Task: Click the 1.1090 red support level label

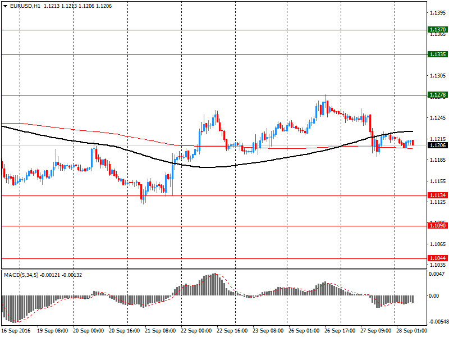Action: 437,226
